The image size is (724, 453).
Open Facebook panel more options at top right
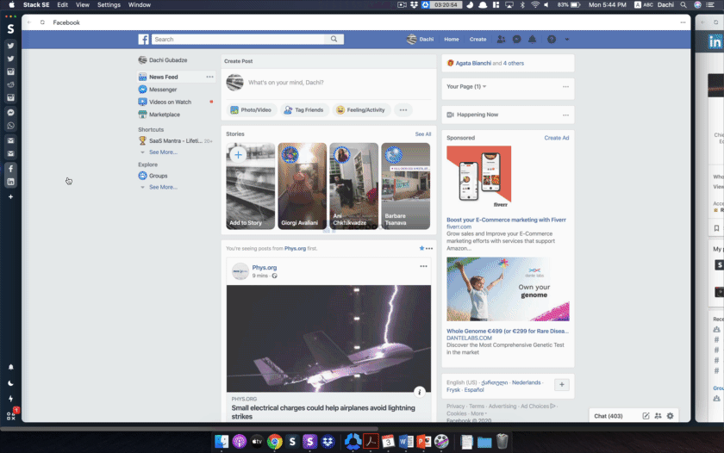(x=683, y=22)
